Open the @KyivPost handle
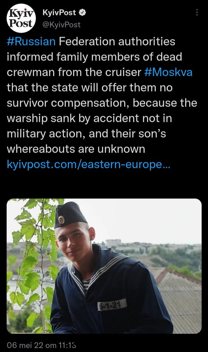Image resolution: width=208 pixels, height=352 pixels. point(61,24)
